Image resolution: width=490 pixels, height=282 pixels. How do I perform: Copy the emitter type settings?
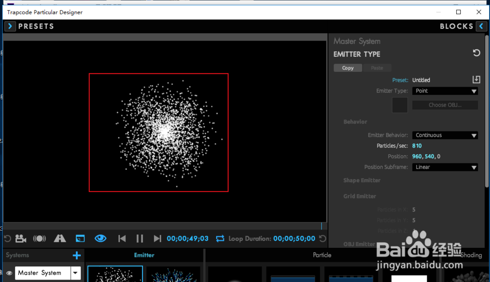(x=347, y=68)
